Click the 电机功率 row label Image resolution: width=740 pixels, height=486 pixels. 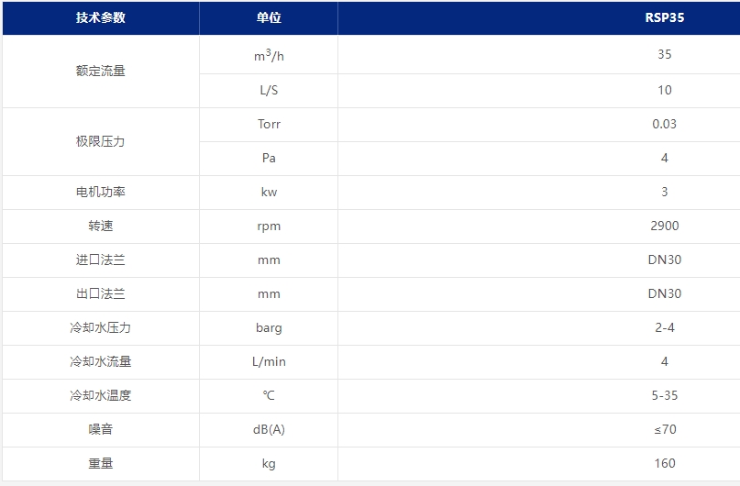coord(101,192)
